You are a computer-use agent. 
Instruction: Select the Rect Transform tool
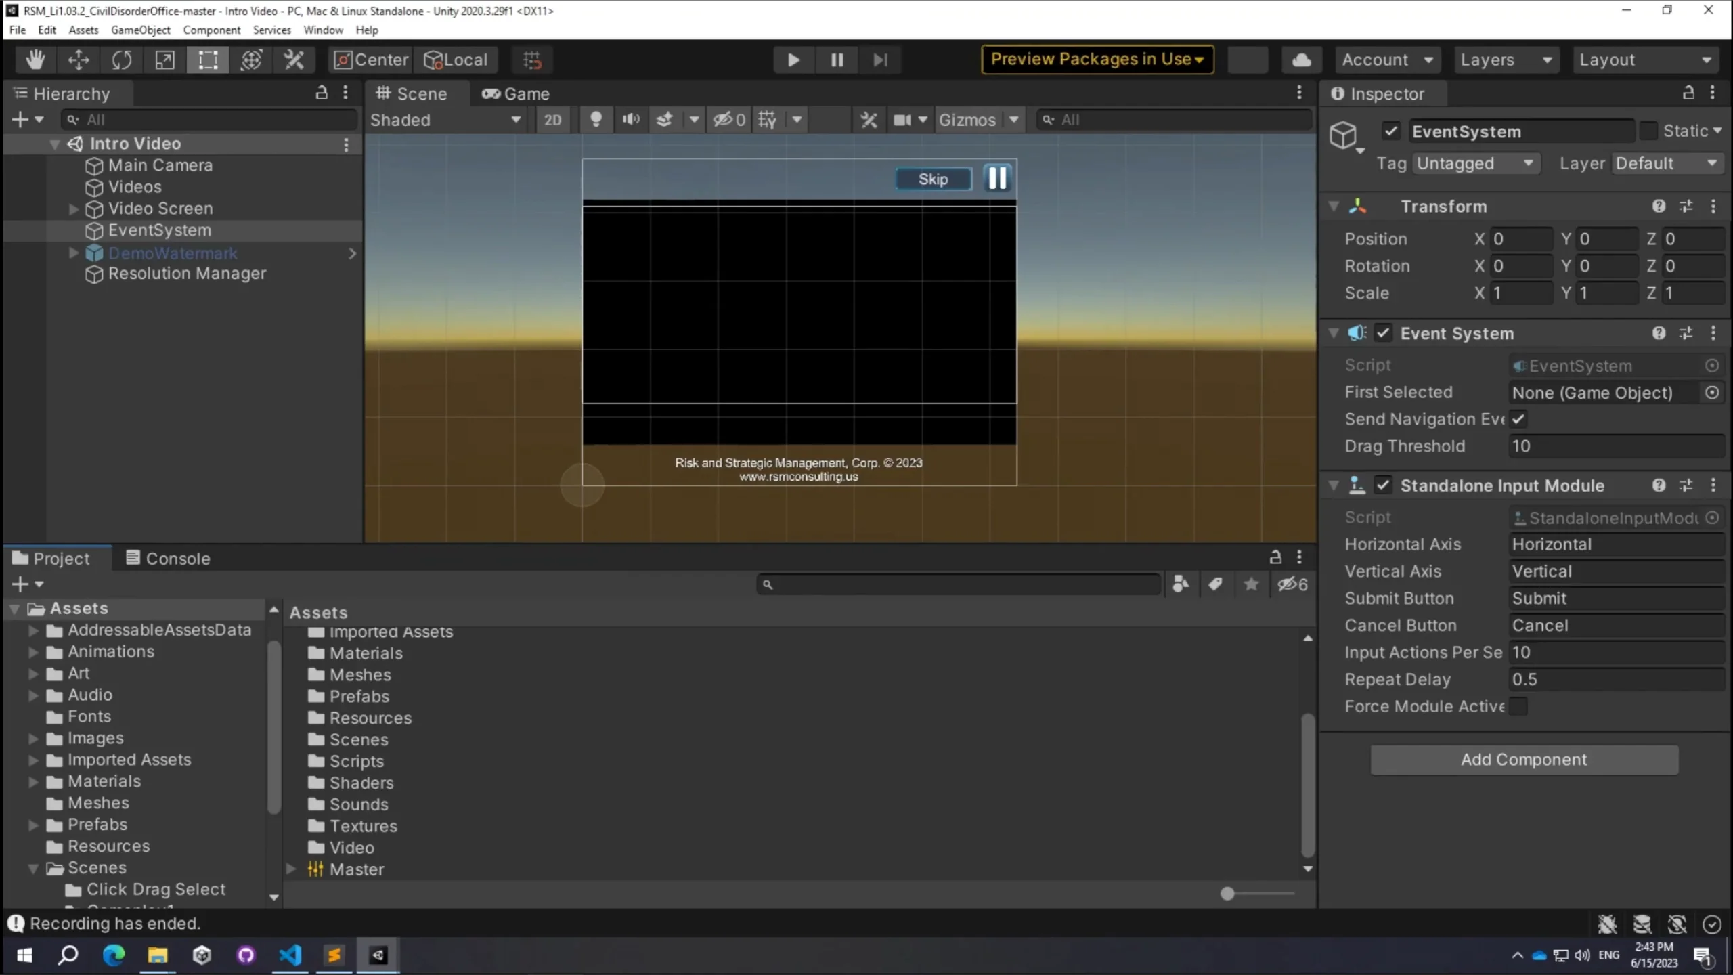click(208, 60)
